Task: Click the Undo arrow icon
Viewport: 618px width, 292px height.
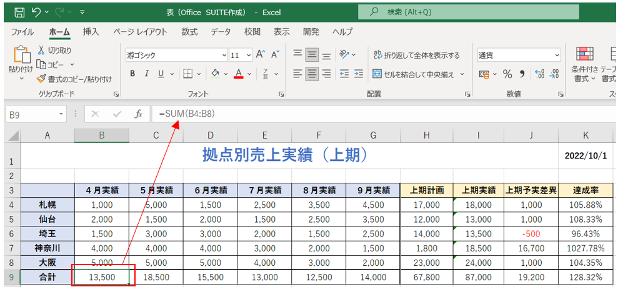Action: coord(37,12)
